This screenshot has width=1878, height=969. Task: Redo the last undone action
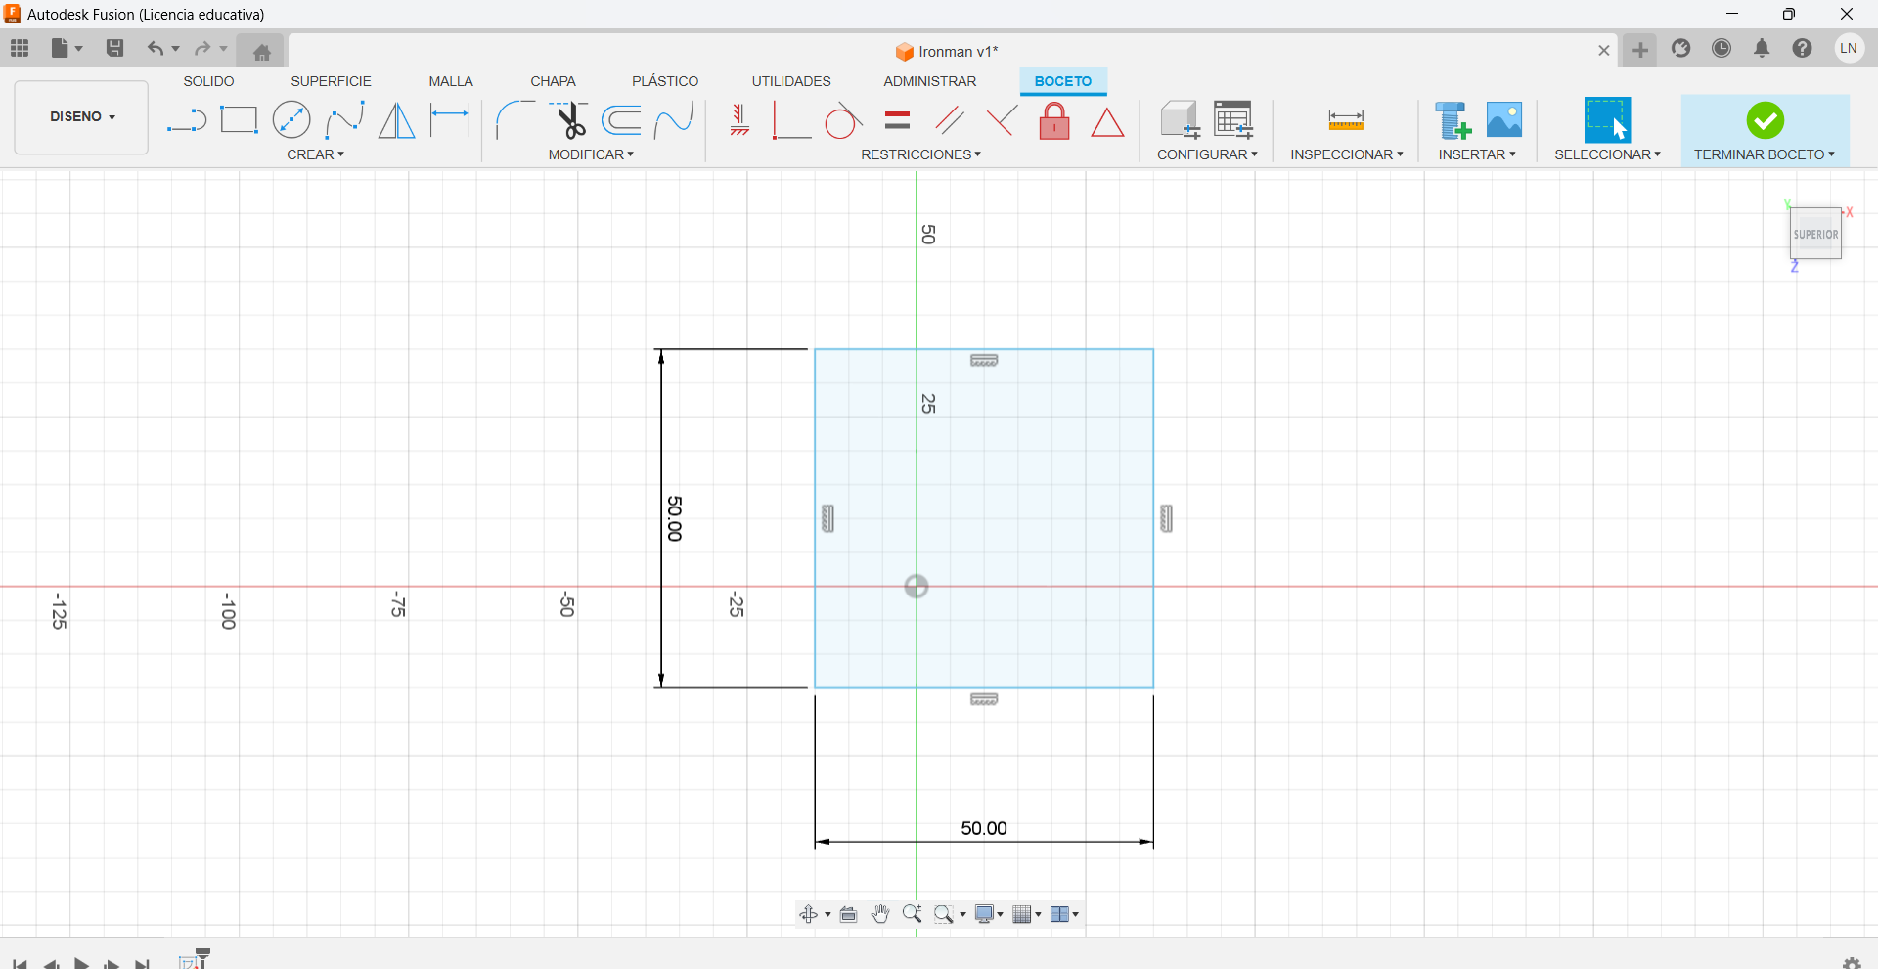(x=202, y=48)
